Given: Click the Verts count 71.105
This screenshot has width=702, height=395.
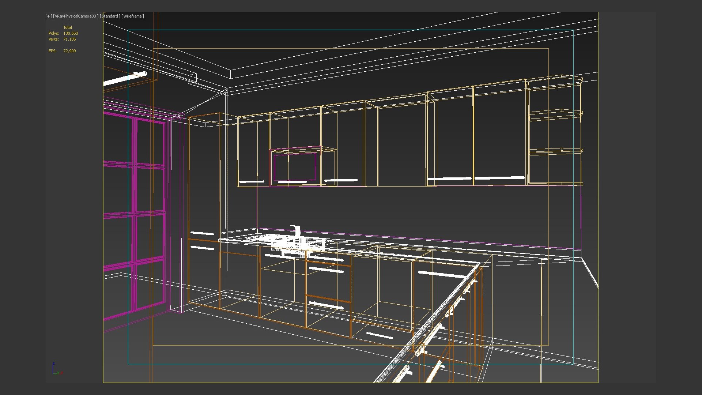Looking at the screenshot, I should 69,39.
